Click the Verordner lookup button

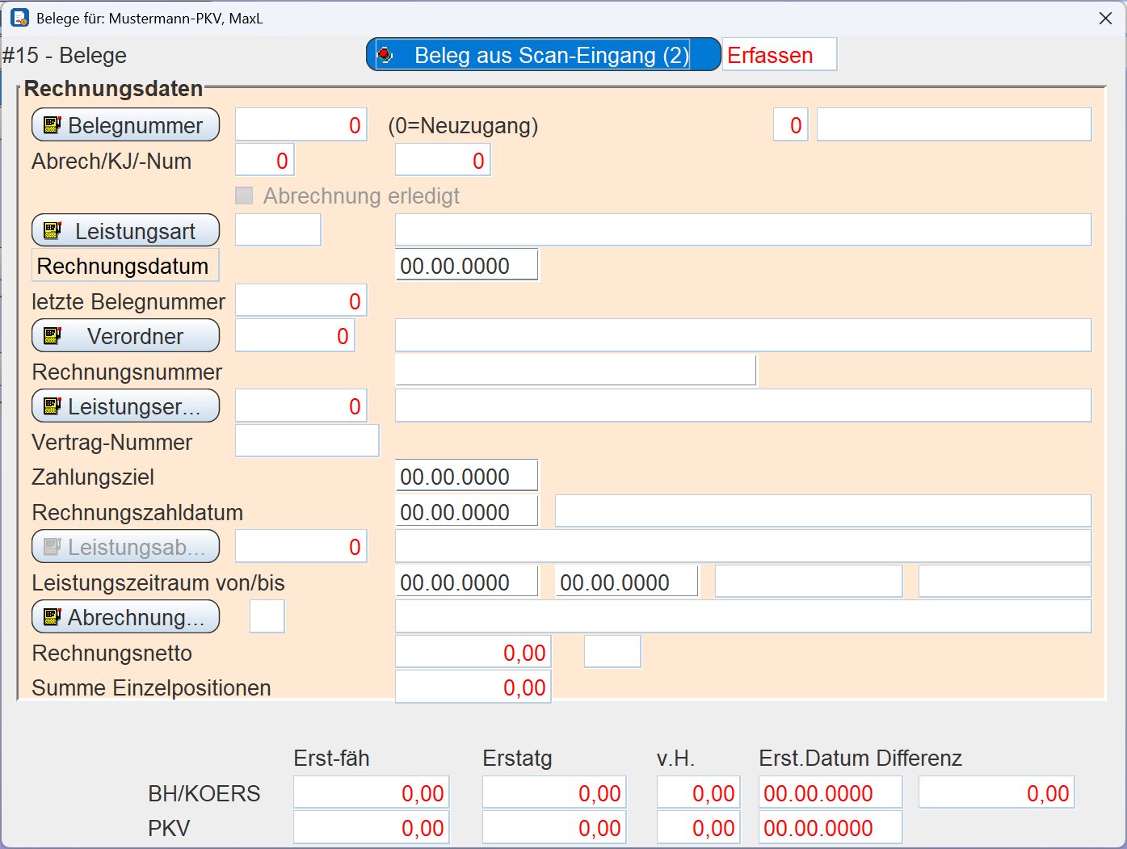pos(125,335)
